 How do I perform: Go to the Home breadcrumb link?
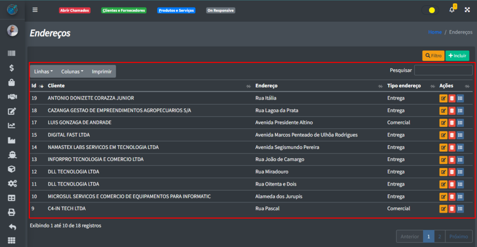435,32
